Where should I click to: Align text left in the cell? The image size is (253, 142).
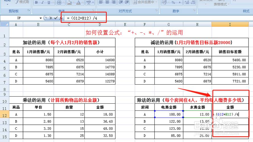101,2
